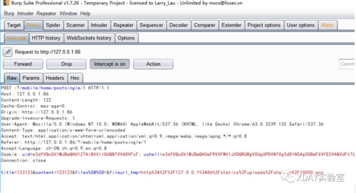Open the Burp menu
Viewport: 356px width, 193px height.
pyautogui.click(x=9, y=14)
